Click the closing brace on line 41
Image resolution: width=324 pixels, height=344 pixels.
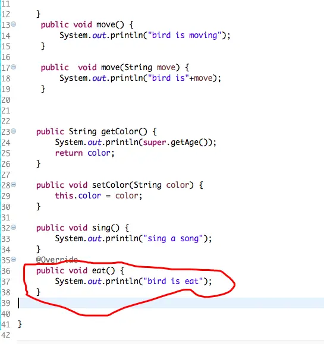coord(20,324)
